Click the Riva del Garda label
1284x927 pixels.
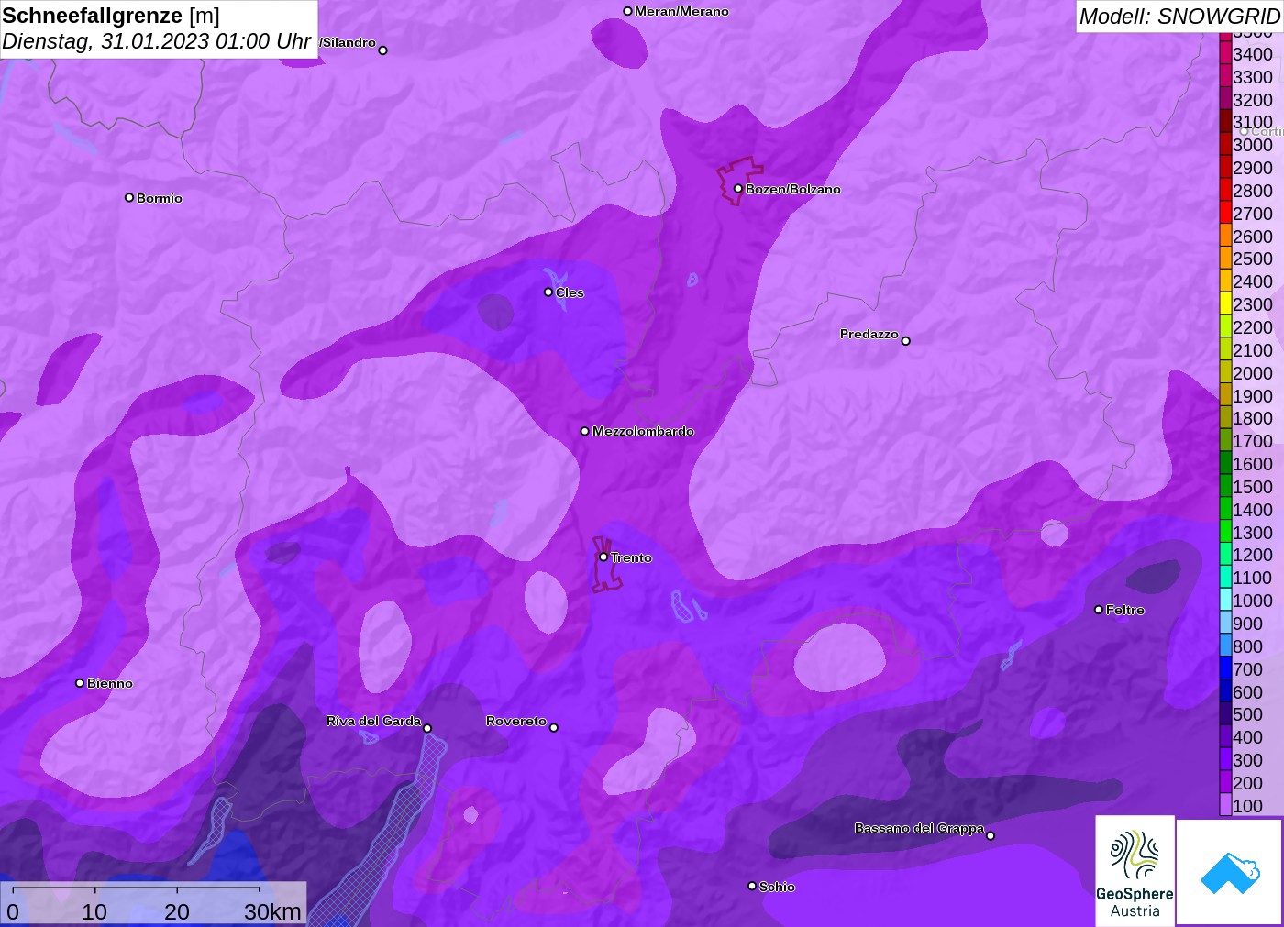(373, 721)
